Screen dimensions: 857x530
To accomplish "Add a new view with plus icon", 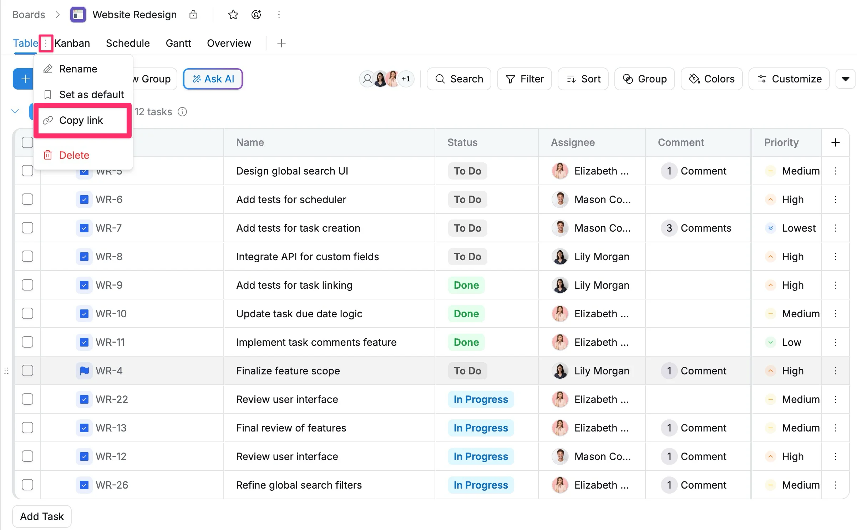I will (x=282, y=43).
